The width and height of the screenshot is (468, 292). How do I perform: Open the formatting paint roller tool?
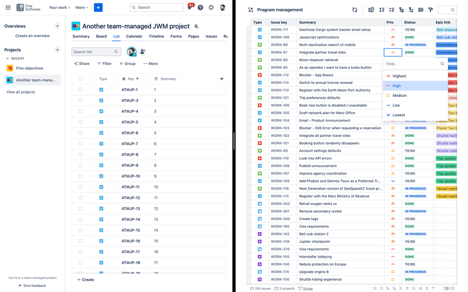431,10
